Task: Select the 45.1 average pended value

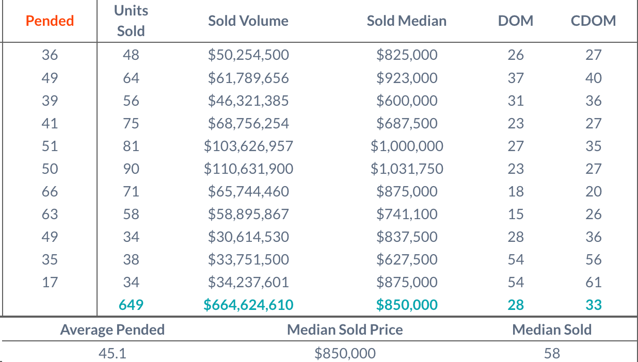Action: coord(112,353)
